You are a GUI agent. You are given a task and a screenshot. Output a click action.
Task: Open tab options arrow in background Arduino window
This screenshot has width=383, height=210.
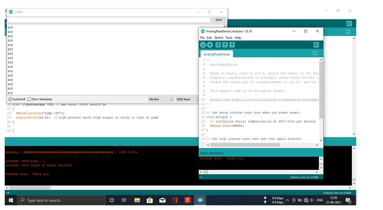tap(348, 32)
